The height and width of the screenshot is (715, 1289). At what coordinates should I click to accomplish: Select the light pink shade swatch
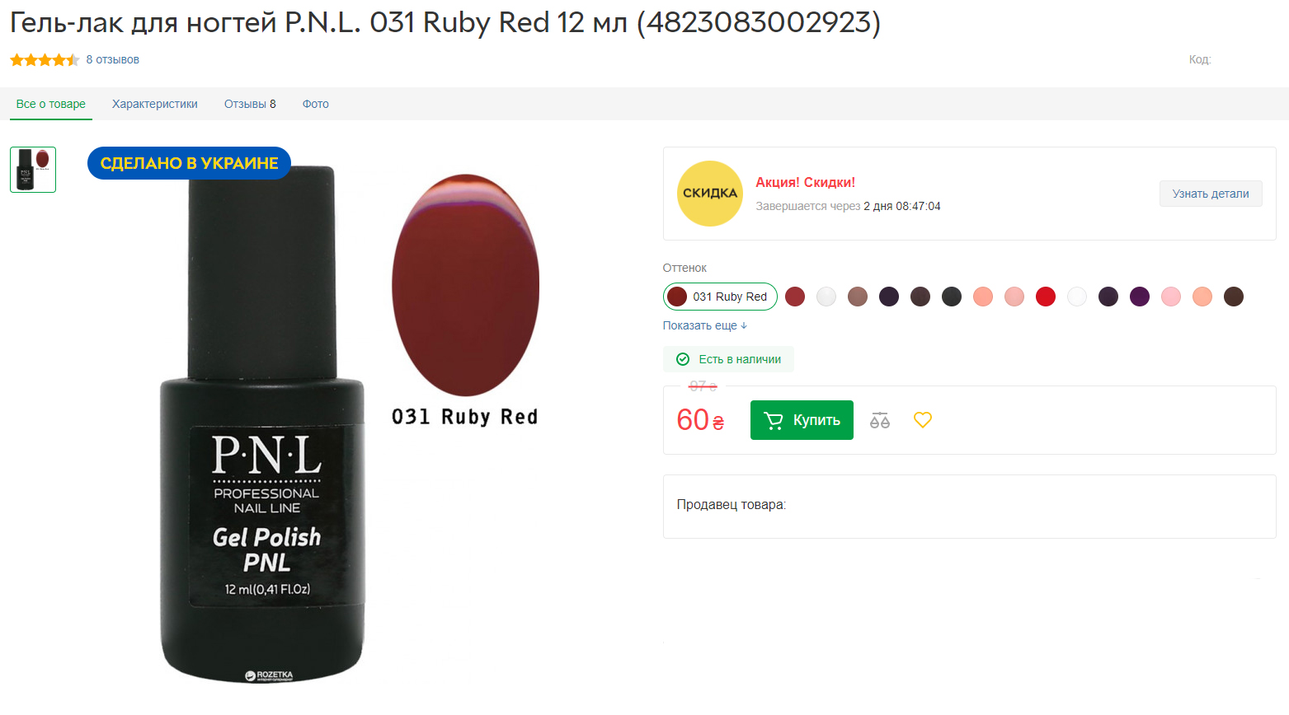(x=1171, y=297)
